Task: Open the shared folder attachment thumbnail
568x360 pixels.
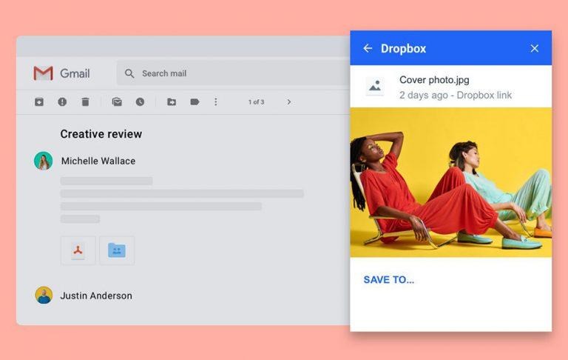Action: click(117, 250)
